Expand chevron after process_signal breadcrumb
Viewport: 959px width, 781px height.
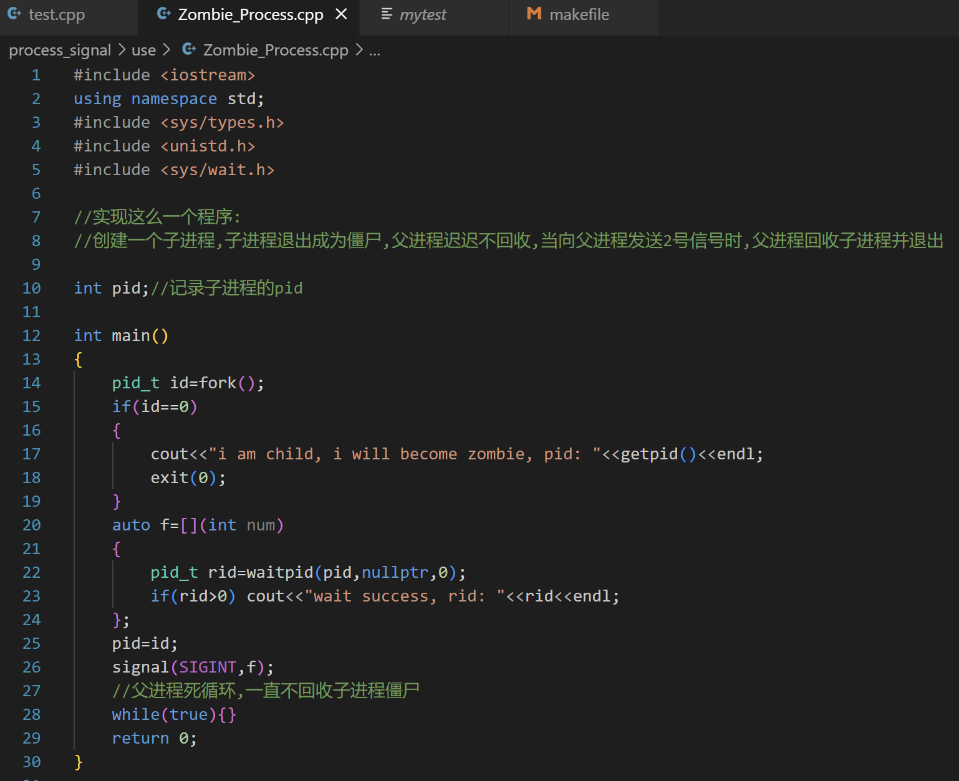pos(122,50)
